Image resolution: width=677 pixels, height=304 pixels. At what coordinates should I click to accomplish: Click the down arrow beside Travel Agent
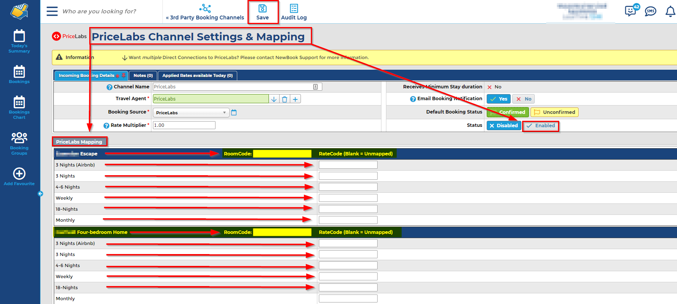[274, 99]
